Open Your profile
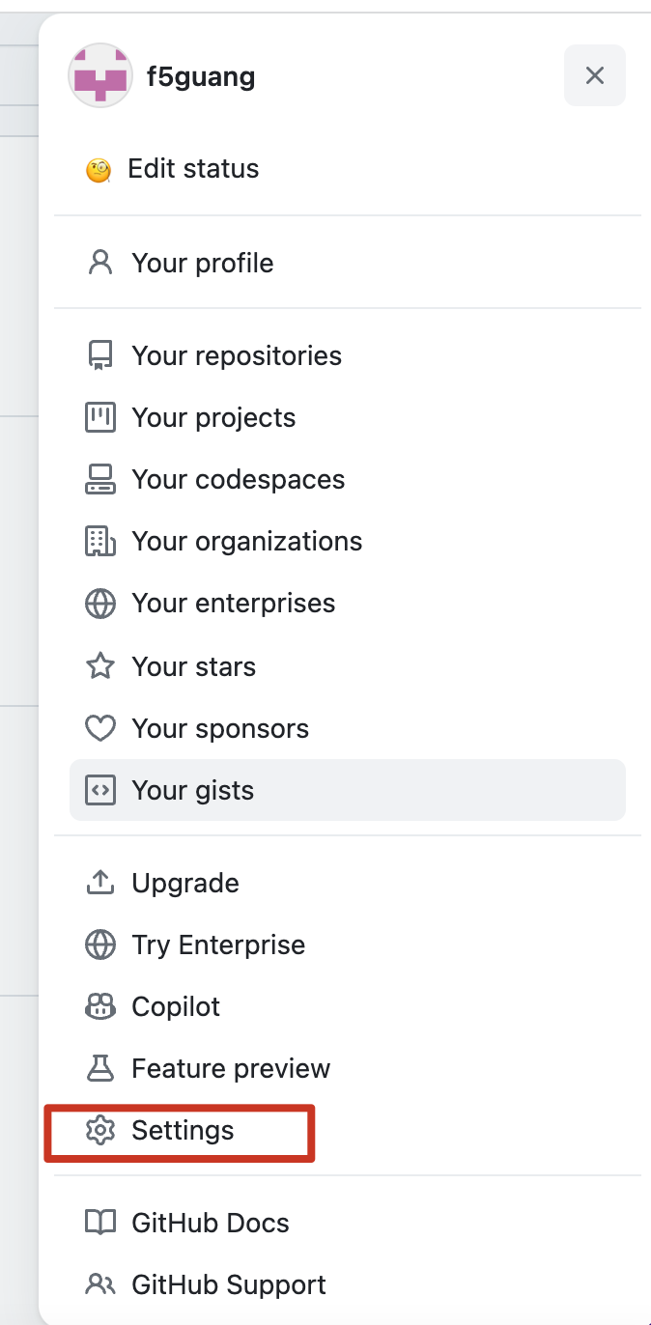The height and width of the screenshot is (1325, 651). point(348,263)
